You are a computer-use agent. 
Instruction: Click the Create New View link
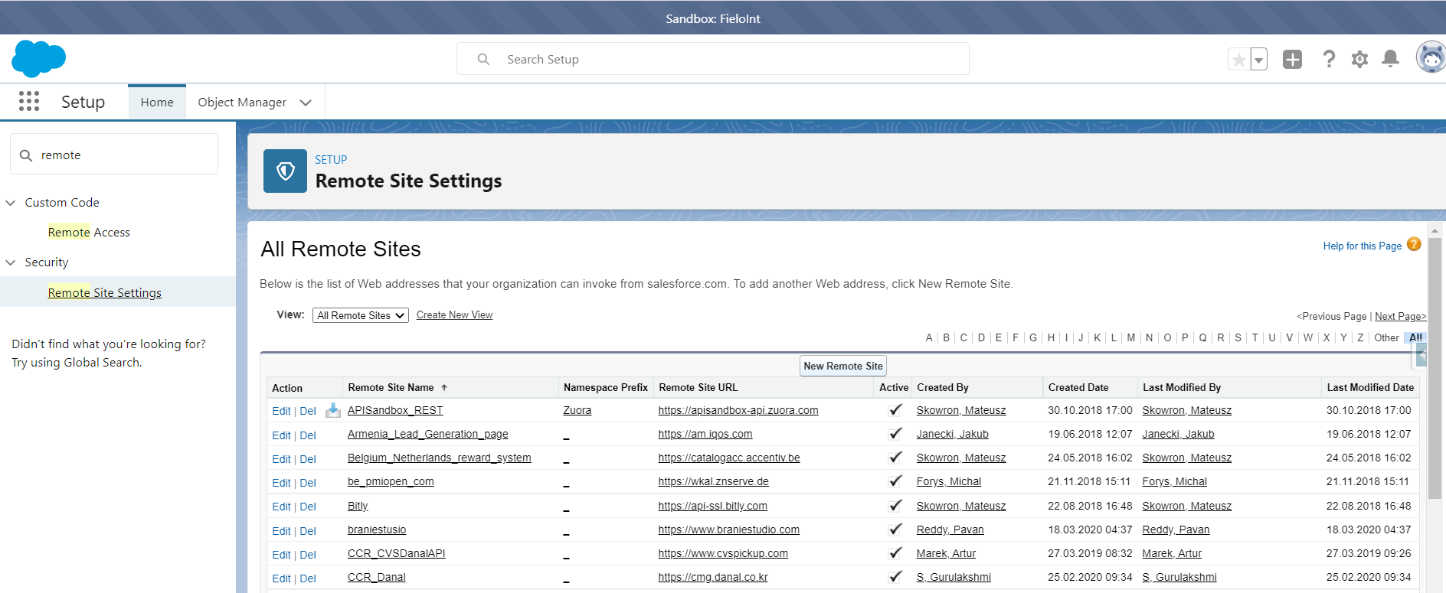tap(454, 315)
